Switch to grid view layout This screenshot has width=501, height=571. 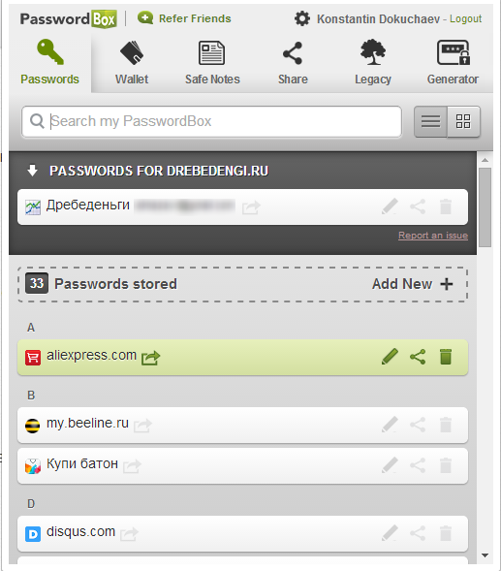click(463, 121)
